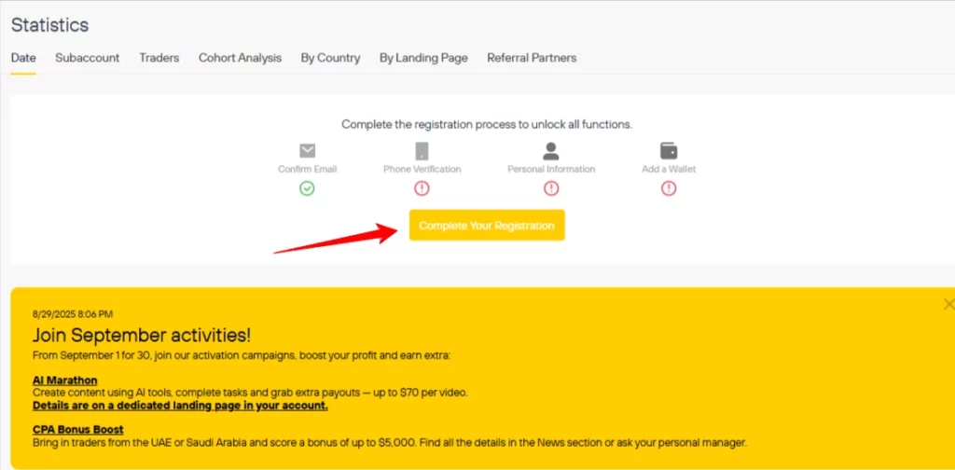955x470 pixels.
Task: Open the Date tab
Action: (x=23, y=58)
